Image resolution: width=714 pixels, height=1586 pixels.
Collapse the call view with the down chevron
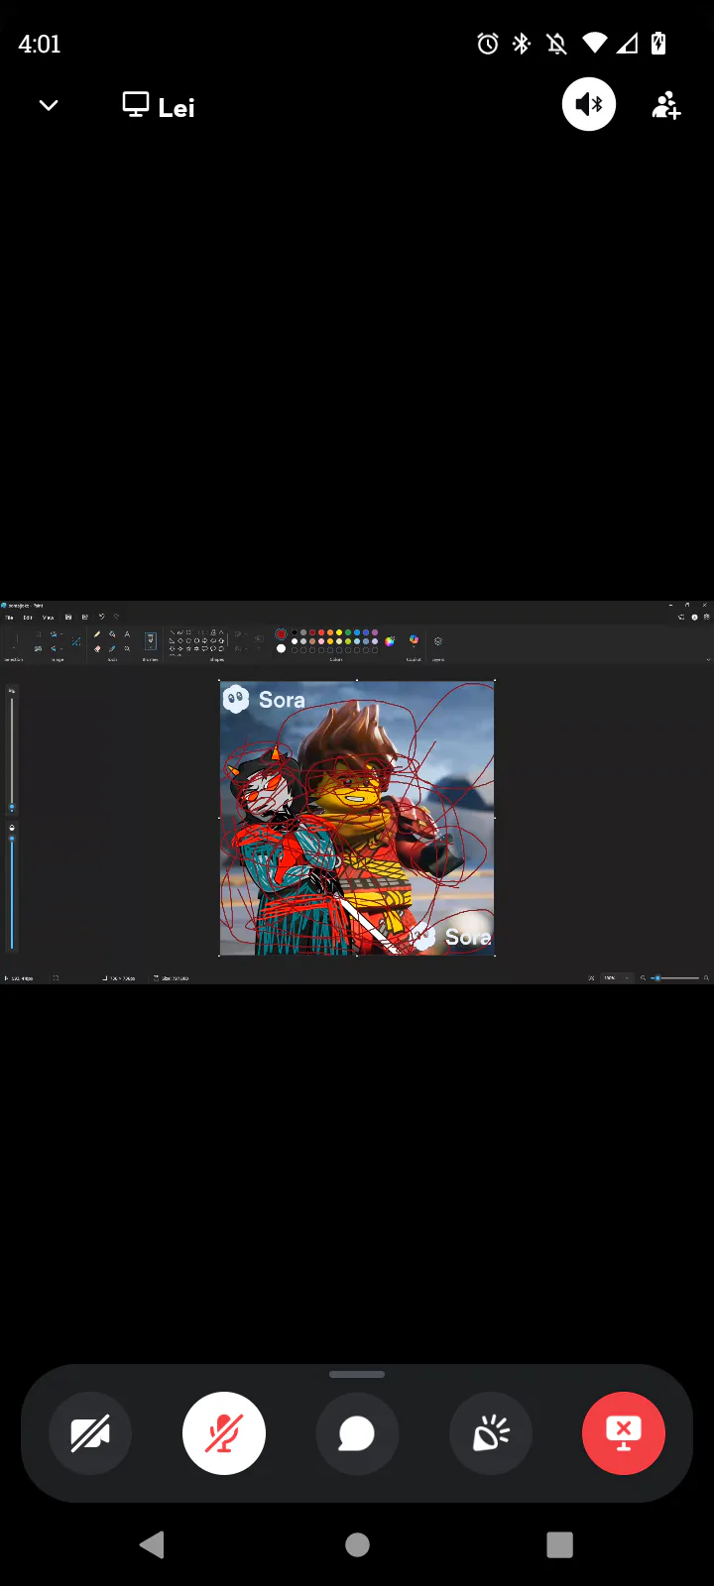(x=48, y=105)
